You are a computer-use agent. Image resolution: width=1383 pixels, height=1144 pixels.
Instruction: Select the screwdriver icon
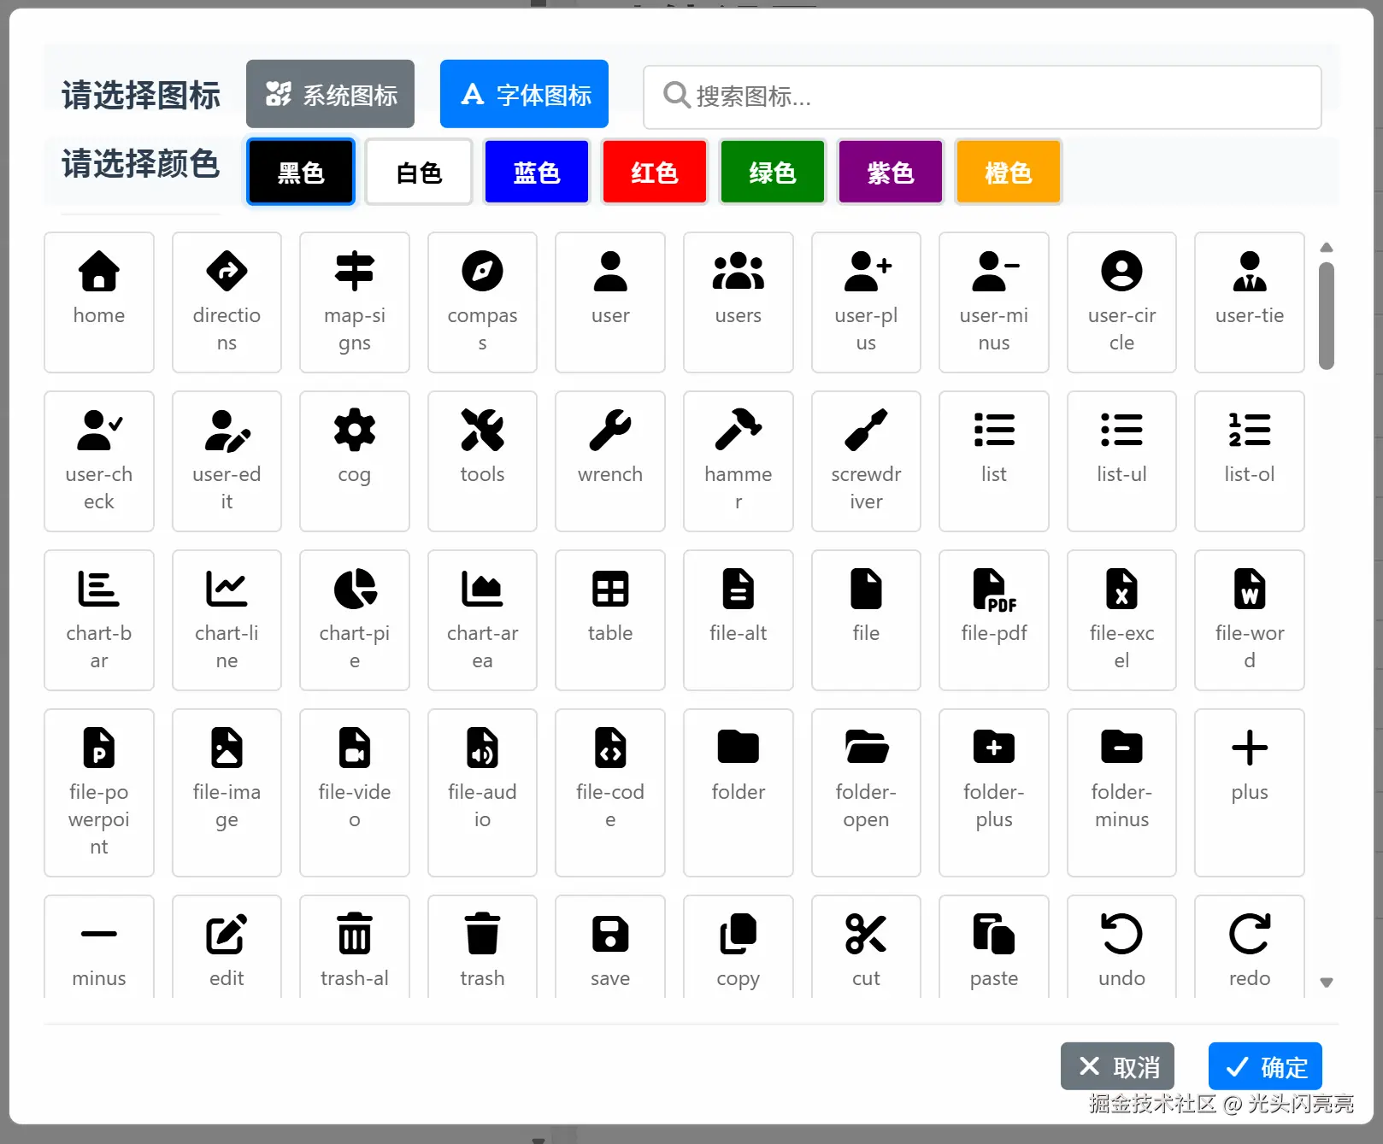coord(866,461)
